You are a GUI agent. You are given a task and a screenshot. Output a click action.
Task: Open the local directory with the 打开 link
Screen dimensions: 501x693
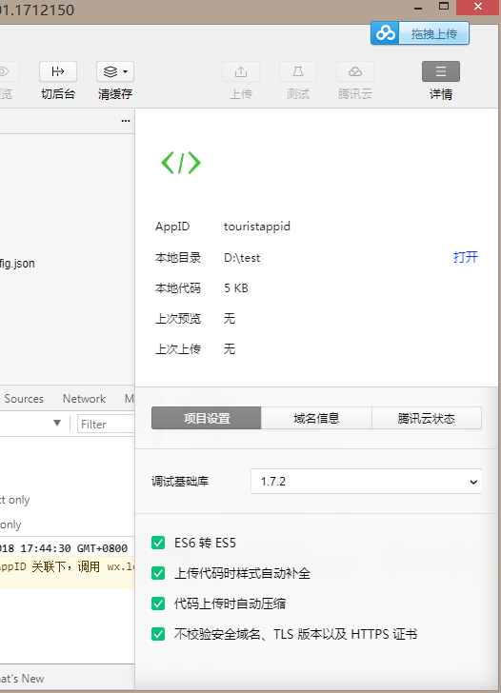[x=466, y=257]
